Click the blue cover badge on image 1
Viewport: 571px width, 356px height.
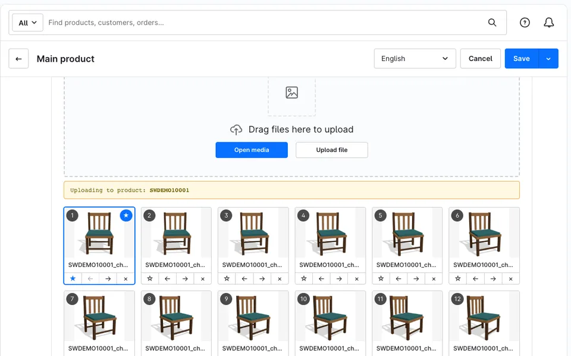click(x=126, y=215)
